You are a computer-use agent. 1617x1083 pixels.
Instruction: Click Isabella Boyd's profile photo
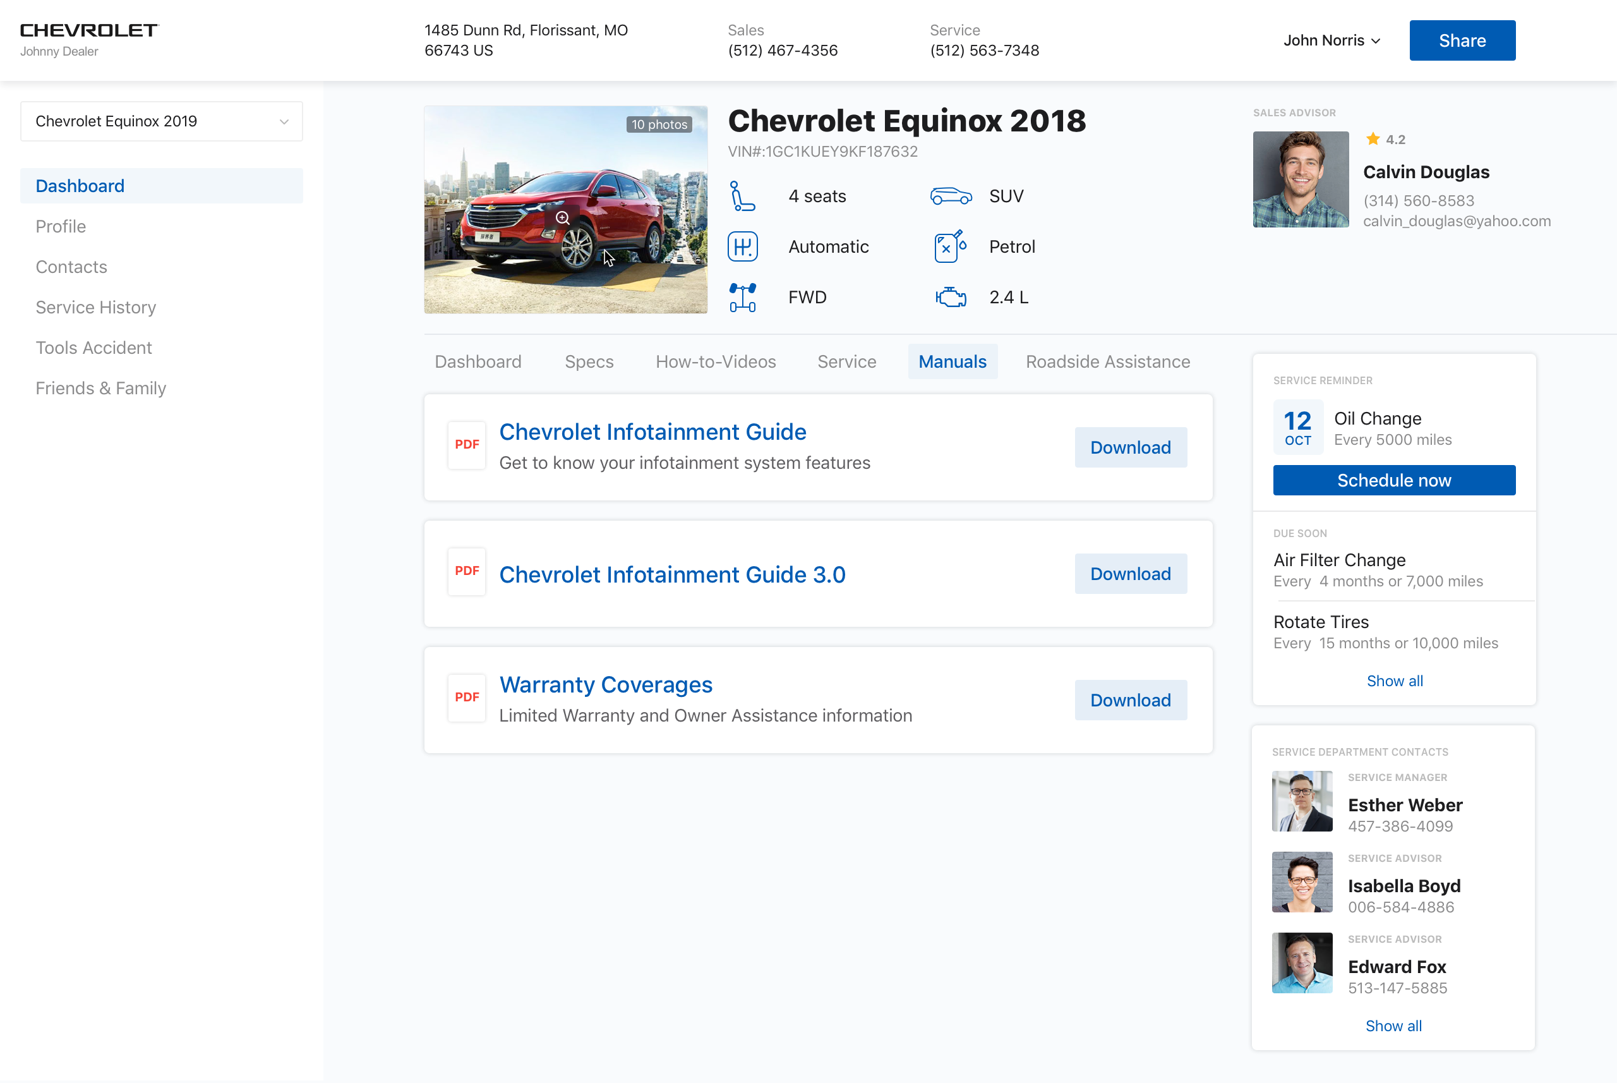(x=1302, y=882)
